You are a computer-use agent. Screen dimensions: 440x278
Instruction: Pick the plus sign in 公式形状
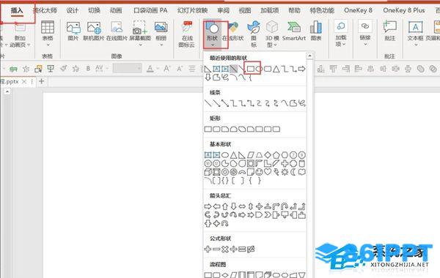tap(208, 249)
